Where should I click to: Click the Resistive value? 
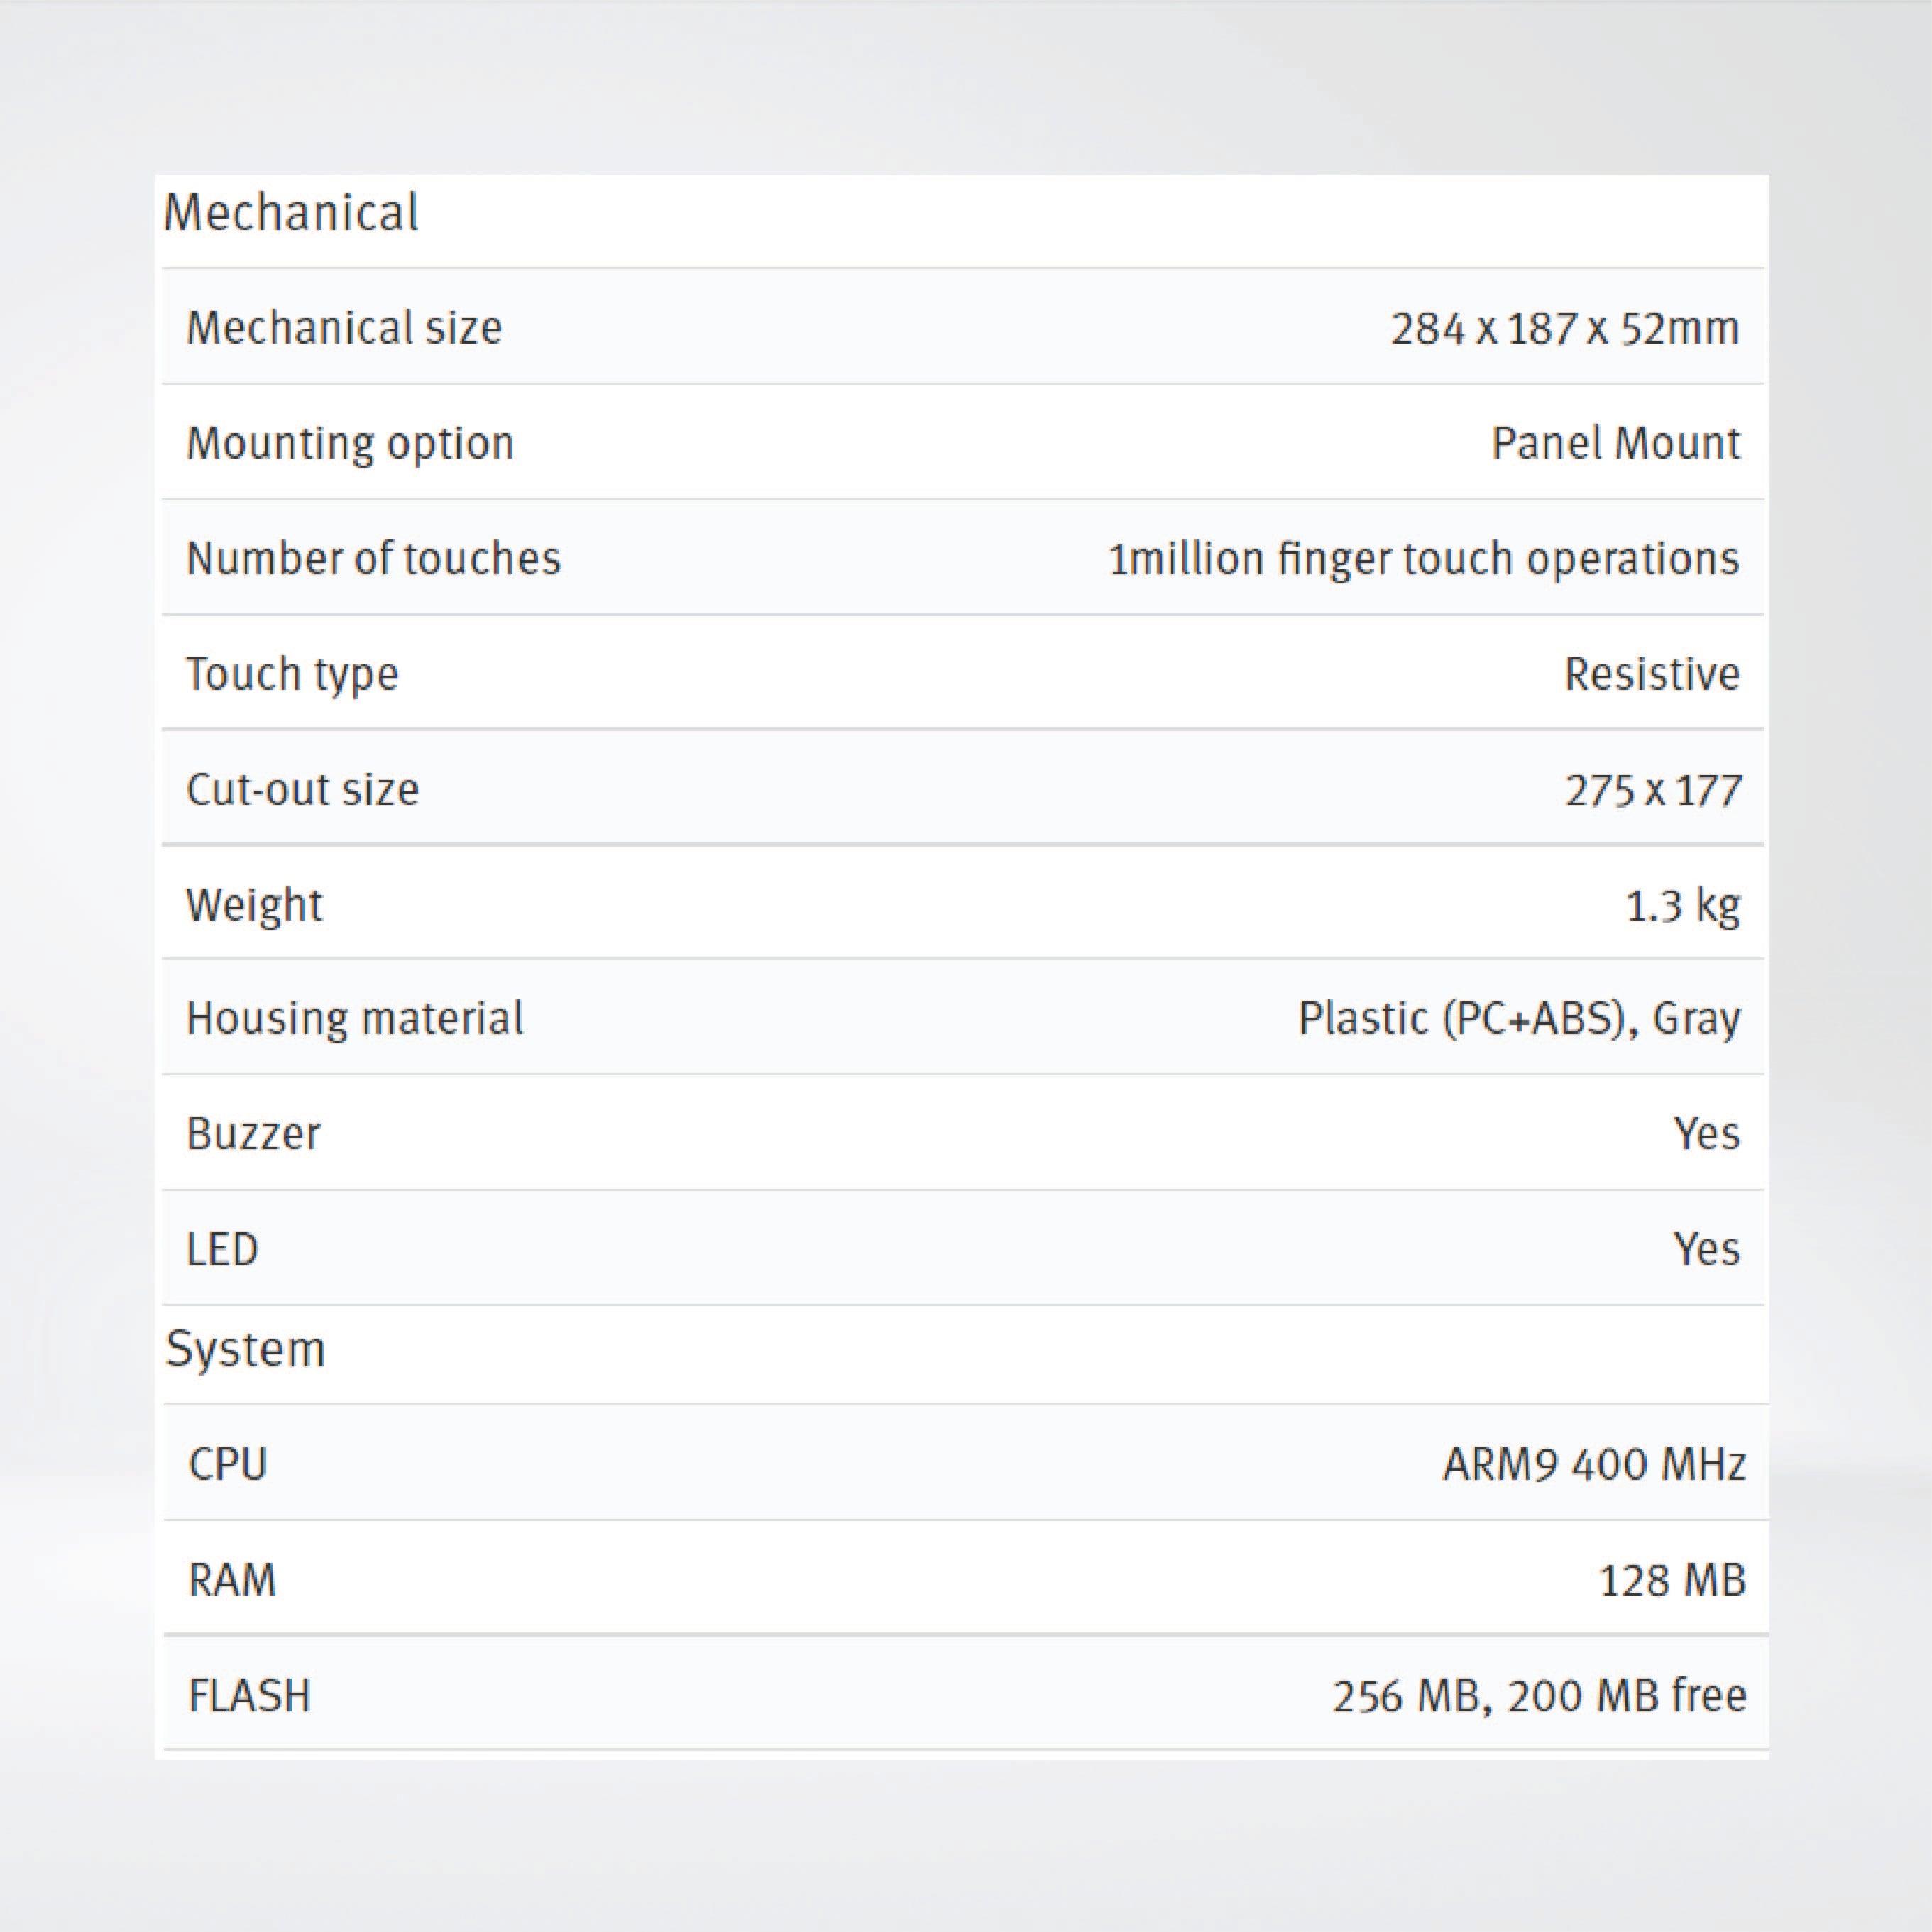click(x=1651, y=674)
